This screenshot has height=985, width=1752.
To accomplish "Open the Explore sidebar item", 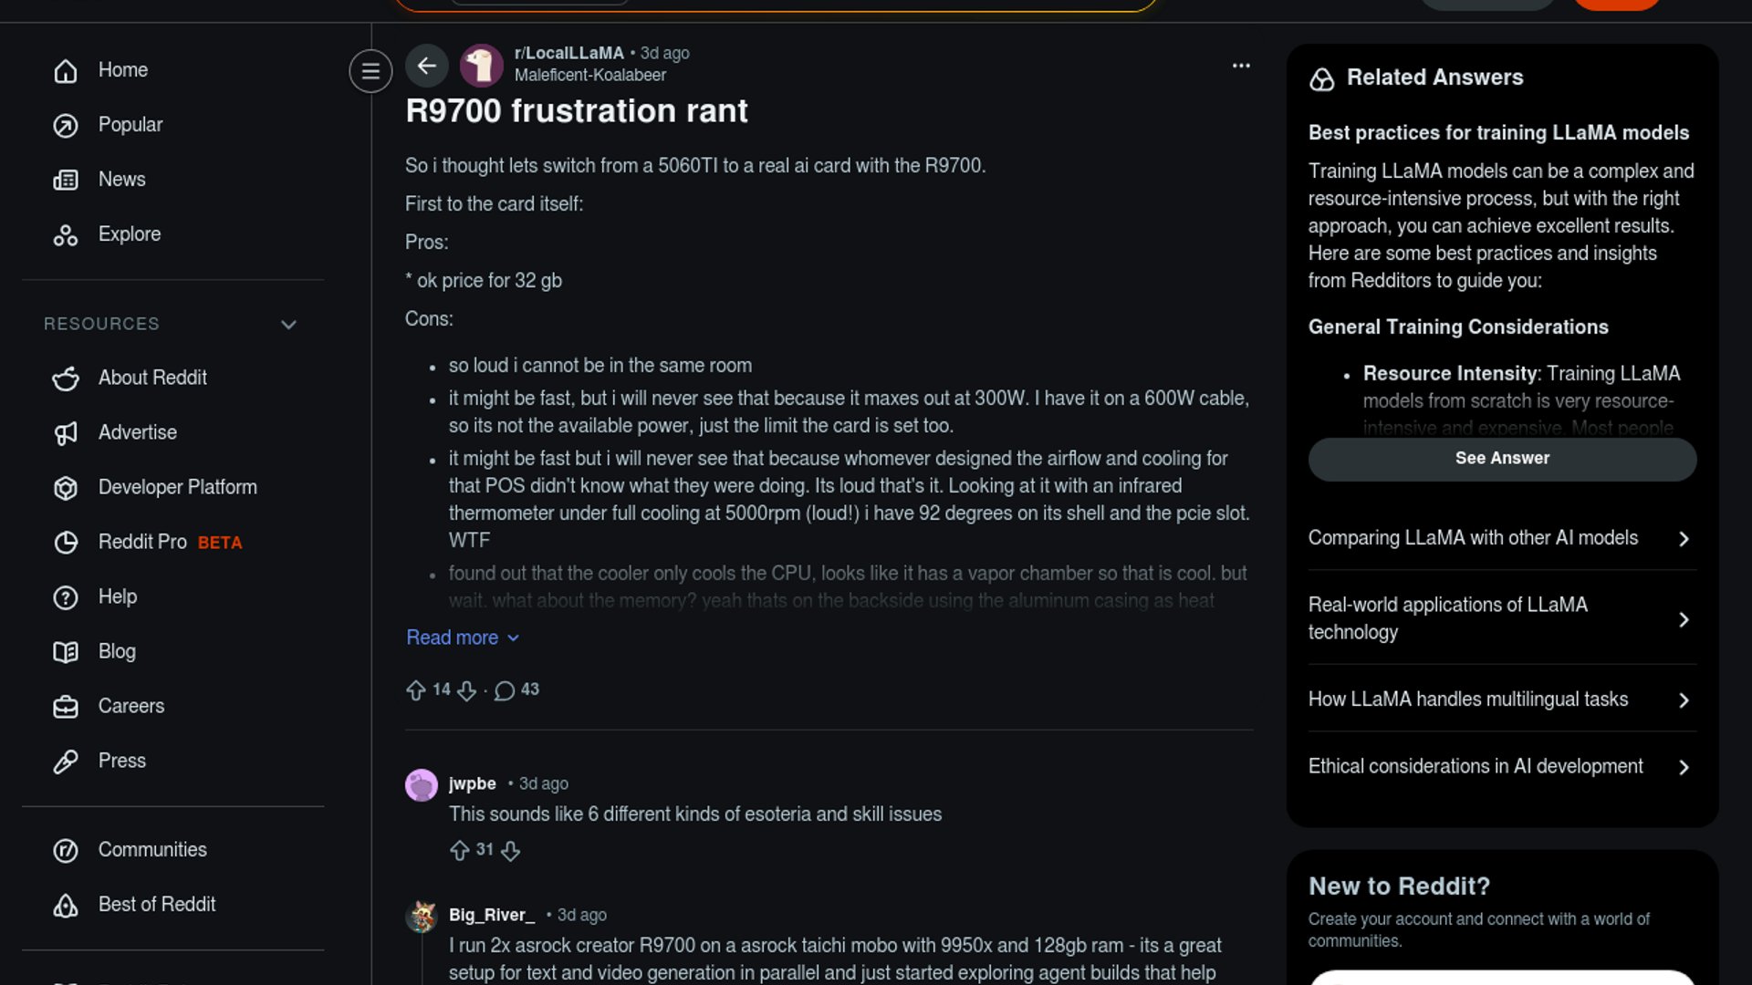I will click(129, 234).
